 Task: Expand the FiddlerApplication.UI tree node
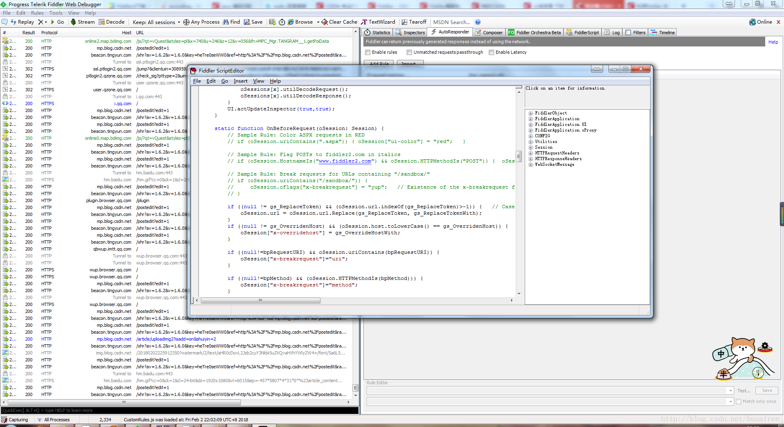pos(531,125)
